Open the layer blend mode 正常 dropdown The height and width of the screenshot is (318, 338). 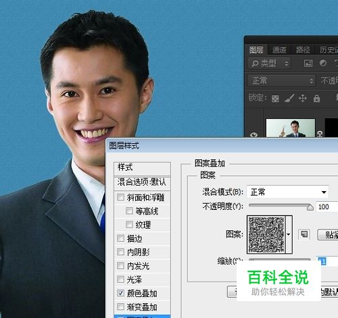point(281,81)
